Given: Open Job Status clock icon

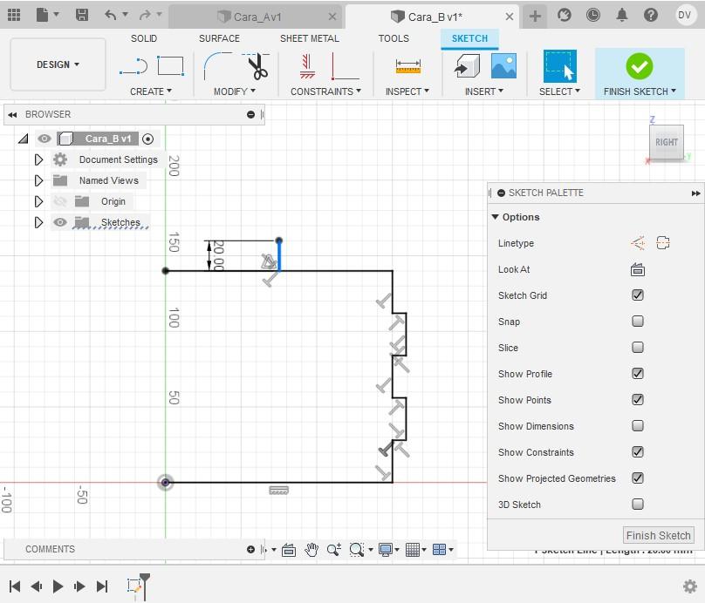Looking at the screenshot, I should click(x=593, y=16).
